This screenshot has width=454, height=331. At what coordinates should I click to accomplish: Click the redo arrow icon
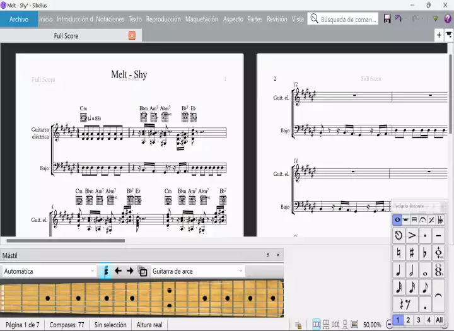416,19
